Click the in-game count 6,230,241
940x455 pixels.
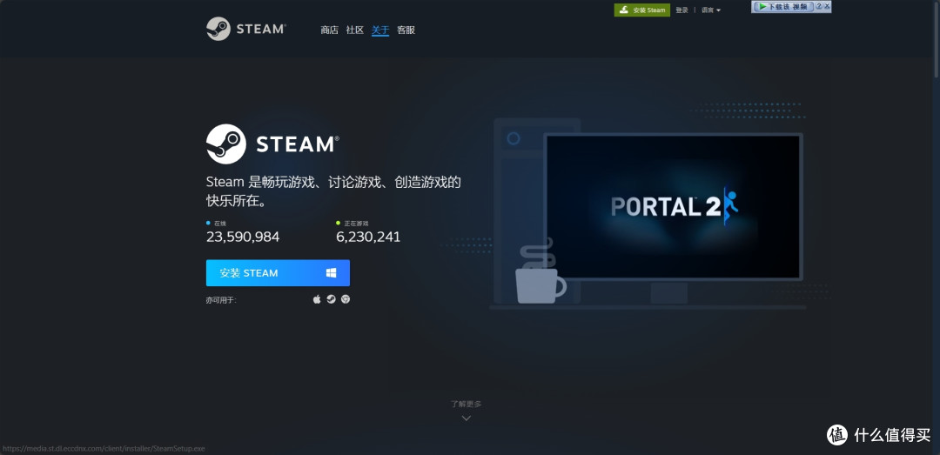point(368,237)
